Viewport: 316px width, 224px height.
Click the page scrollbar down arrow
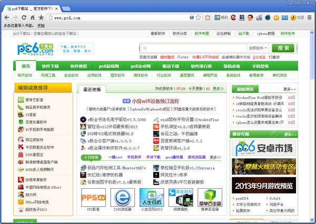point(312,220)
